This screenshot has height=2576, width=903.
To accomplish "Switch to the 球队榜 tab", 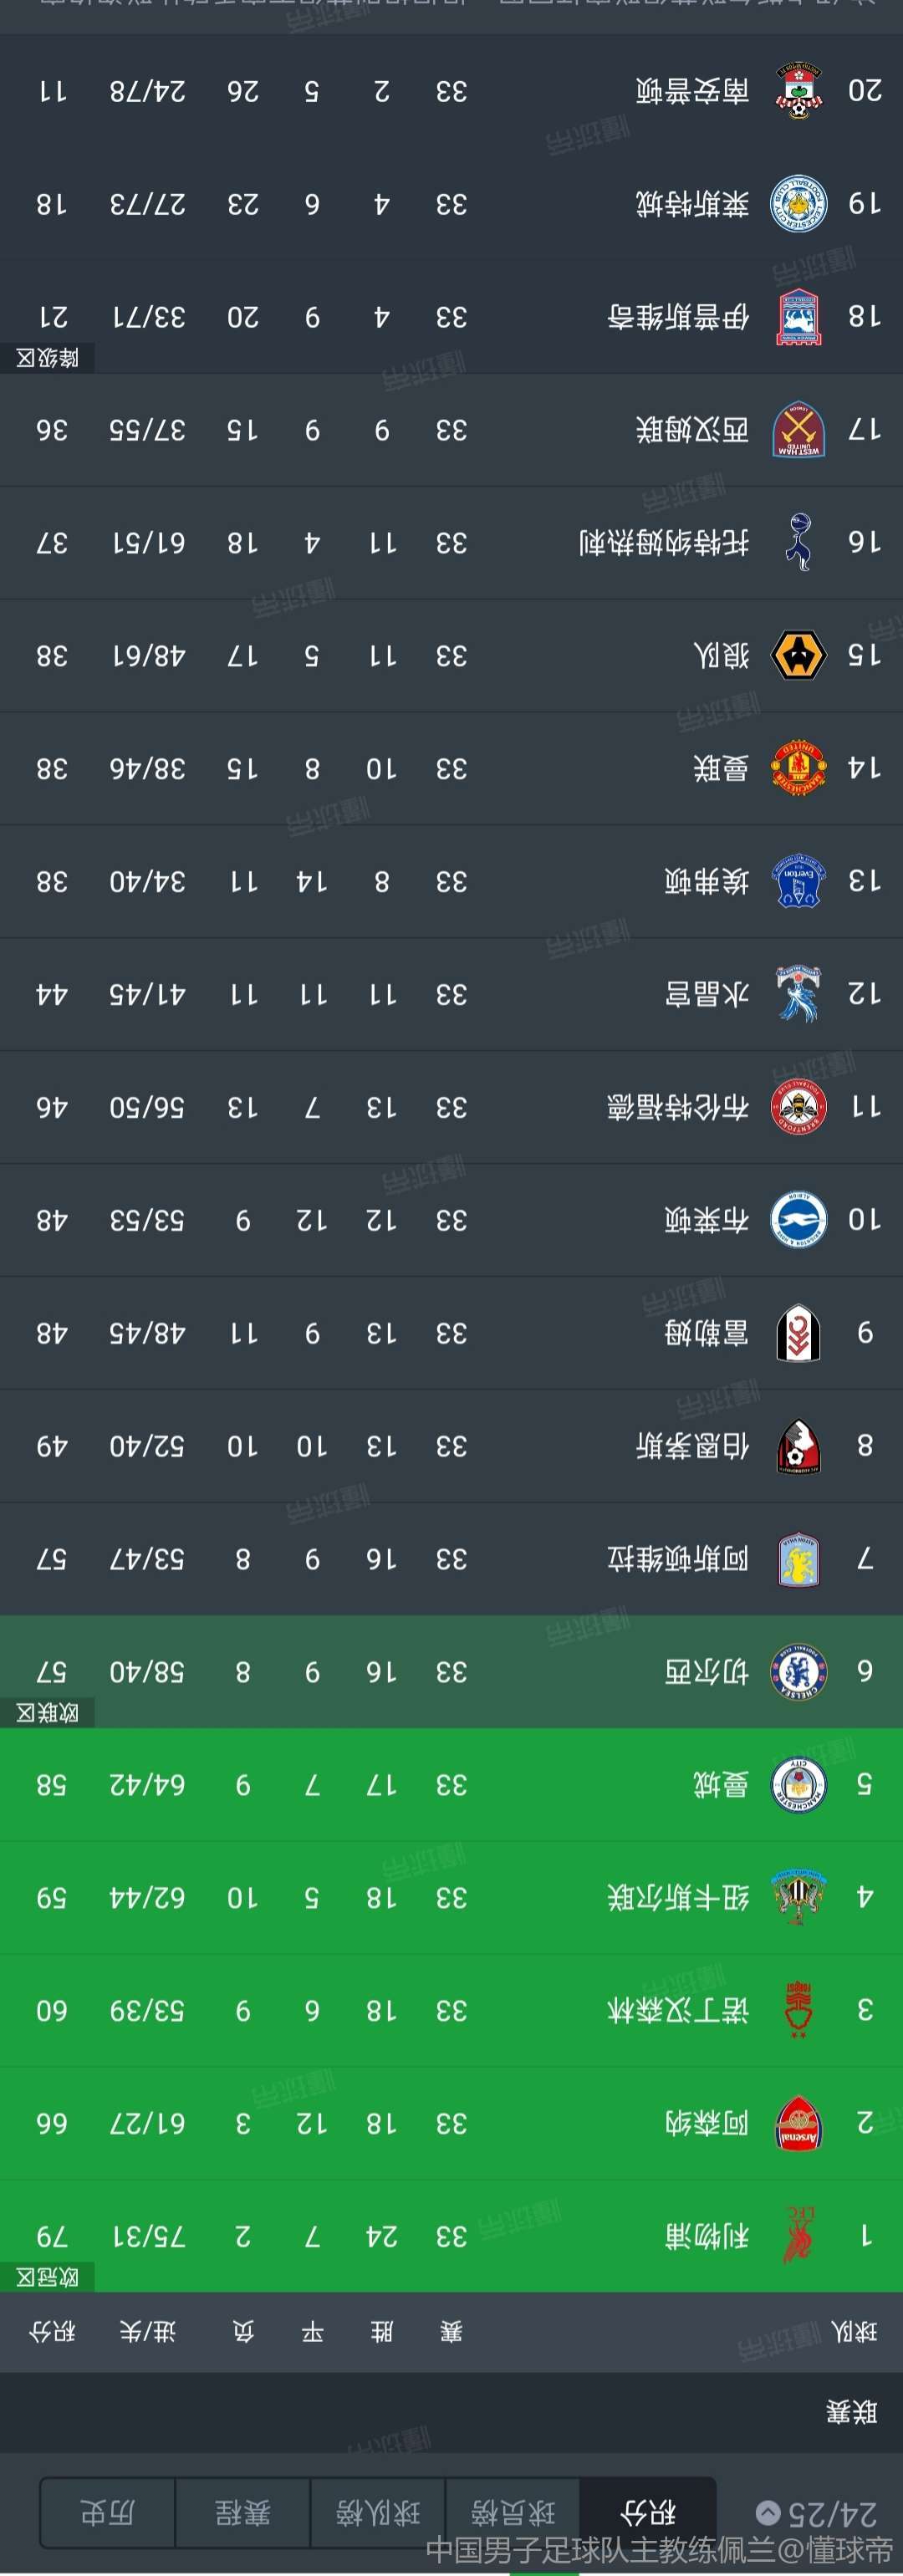I will tap(378, 2513).
